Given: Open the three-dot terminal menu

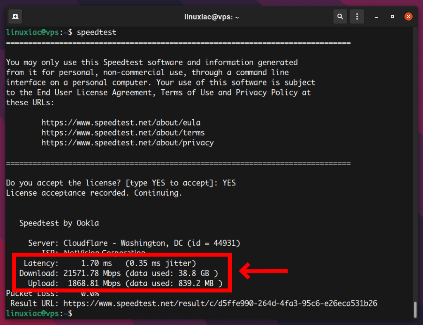Looking at the screenshot, I should (357, 17).
